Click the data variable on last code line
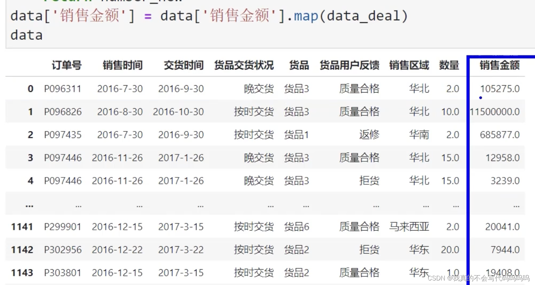Image resolution: width=535 pixels, height=285 pixels. (26, 35)
